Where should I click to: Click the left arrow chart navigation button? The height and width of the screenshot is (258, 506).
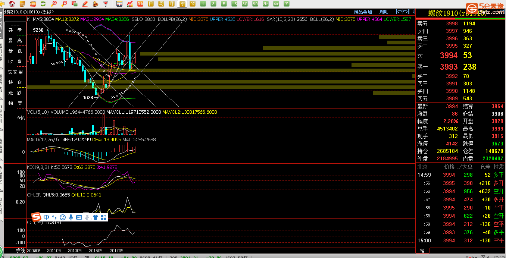(399, 12)
